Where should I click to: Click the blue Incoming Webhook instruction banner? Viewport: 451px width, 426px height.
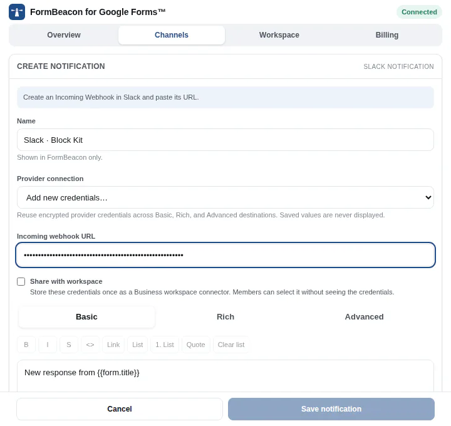pos(225,97)
